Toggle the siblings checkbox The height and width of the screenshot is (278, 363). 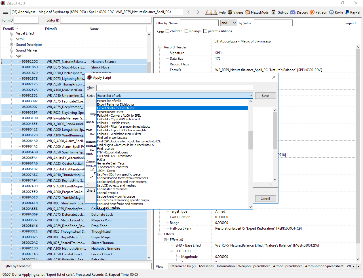click(186, 31)
